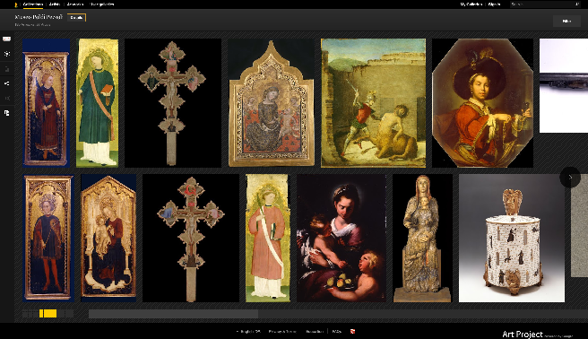Click the red icon in the footer
The image size is (588, 339).
(352, 332)
